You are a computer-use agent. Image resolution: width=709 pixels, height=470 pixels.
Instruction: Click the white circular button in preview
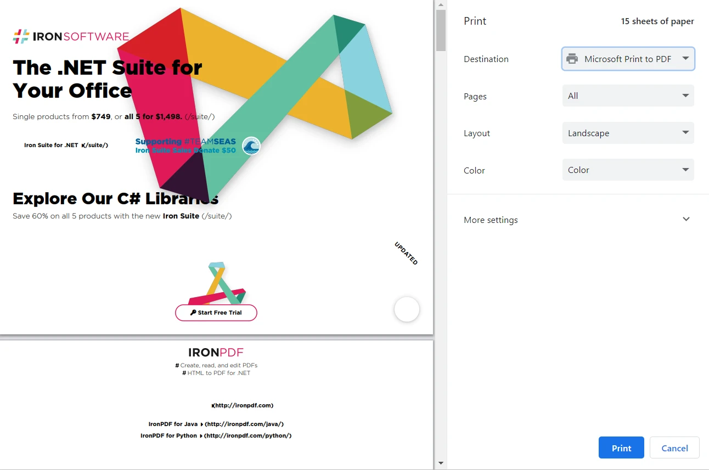407,310
